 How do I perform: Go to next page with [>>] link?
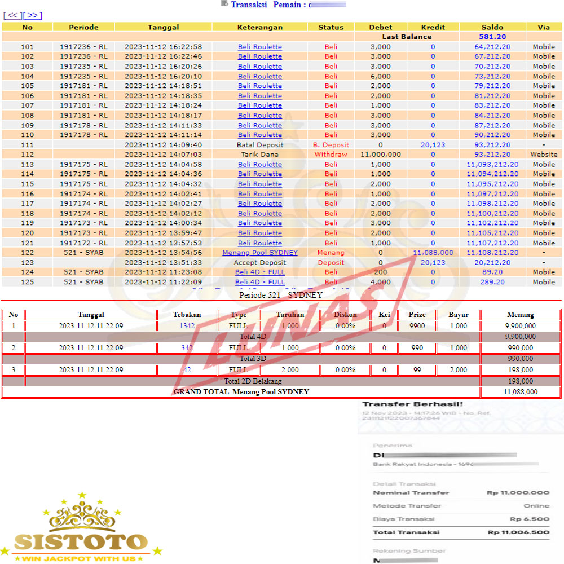[33, 15]
